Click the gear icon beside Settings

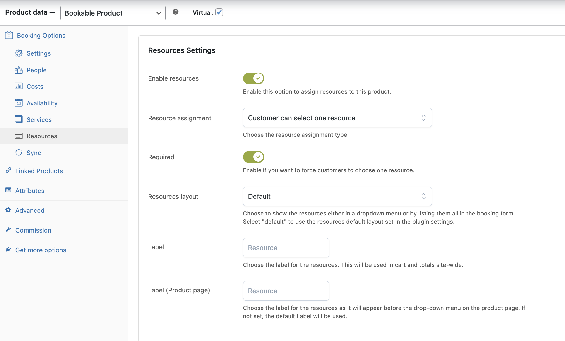(x=19, y=53)
